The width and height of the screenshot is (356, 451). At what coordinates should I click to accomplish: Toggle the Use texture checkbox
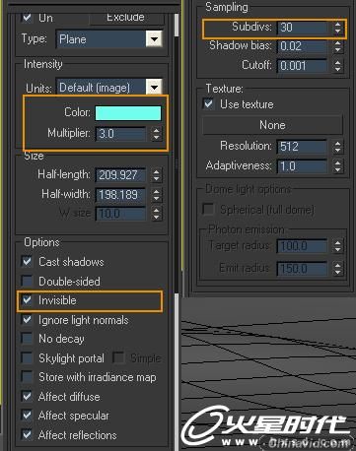[208, 104]
